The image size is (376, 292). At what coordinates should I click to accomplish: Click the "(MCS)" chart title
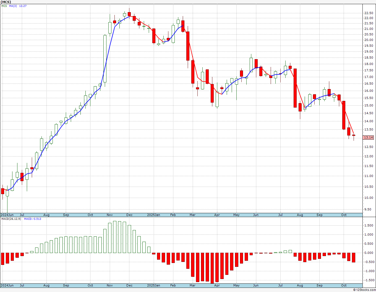[6, 2]
